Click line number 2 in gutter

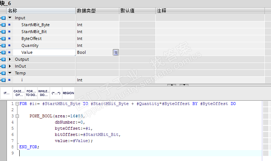pos(12,110)
